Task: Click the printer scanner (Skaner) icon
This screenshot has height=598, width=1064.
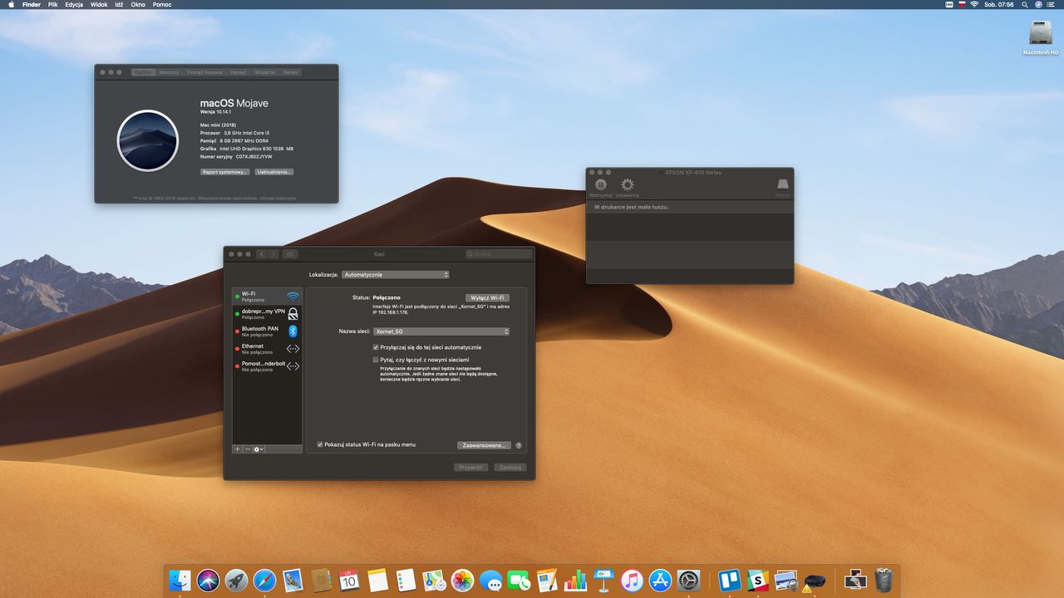Action: point(782,185)
